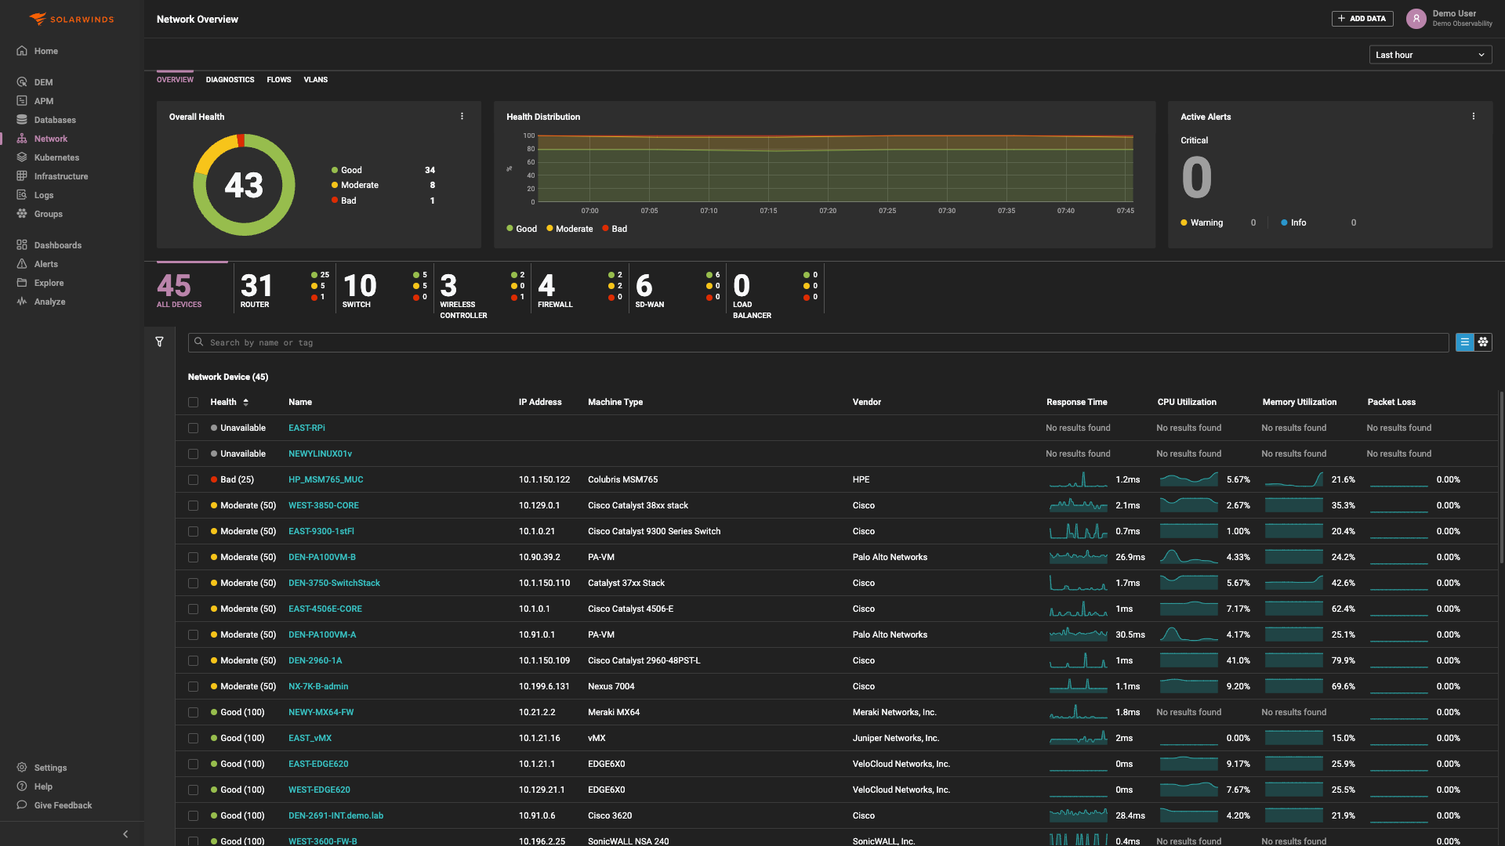Switch to the Diagnostics tab
This screenshot has height=846, width=1505.
(x=230, y=79)
